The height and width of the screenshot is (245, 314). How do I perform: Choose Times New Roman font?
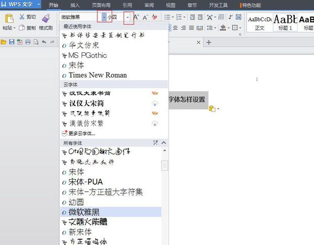tap(114, 75)
